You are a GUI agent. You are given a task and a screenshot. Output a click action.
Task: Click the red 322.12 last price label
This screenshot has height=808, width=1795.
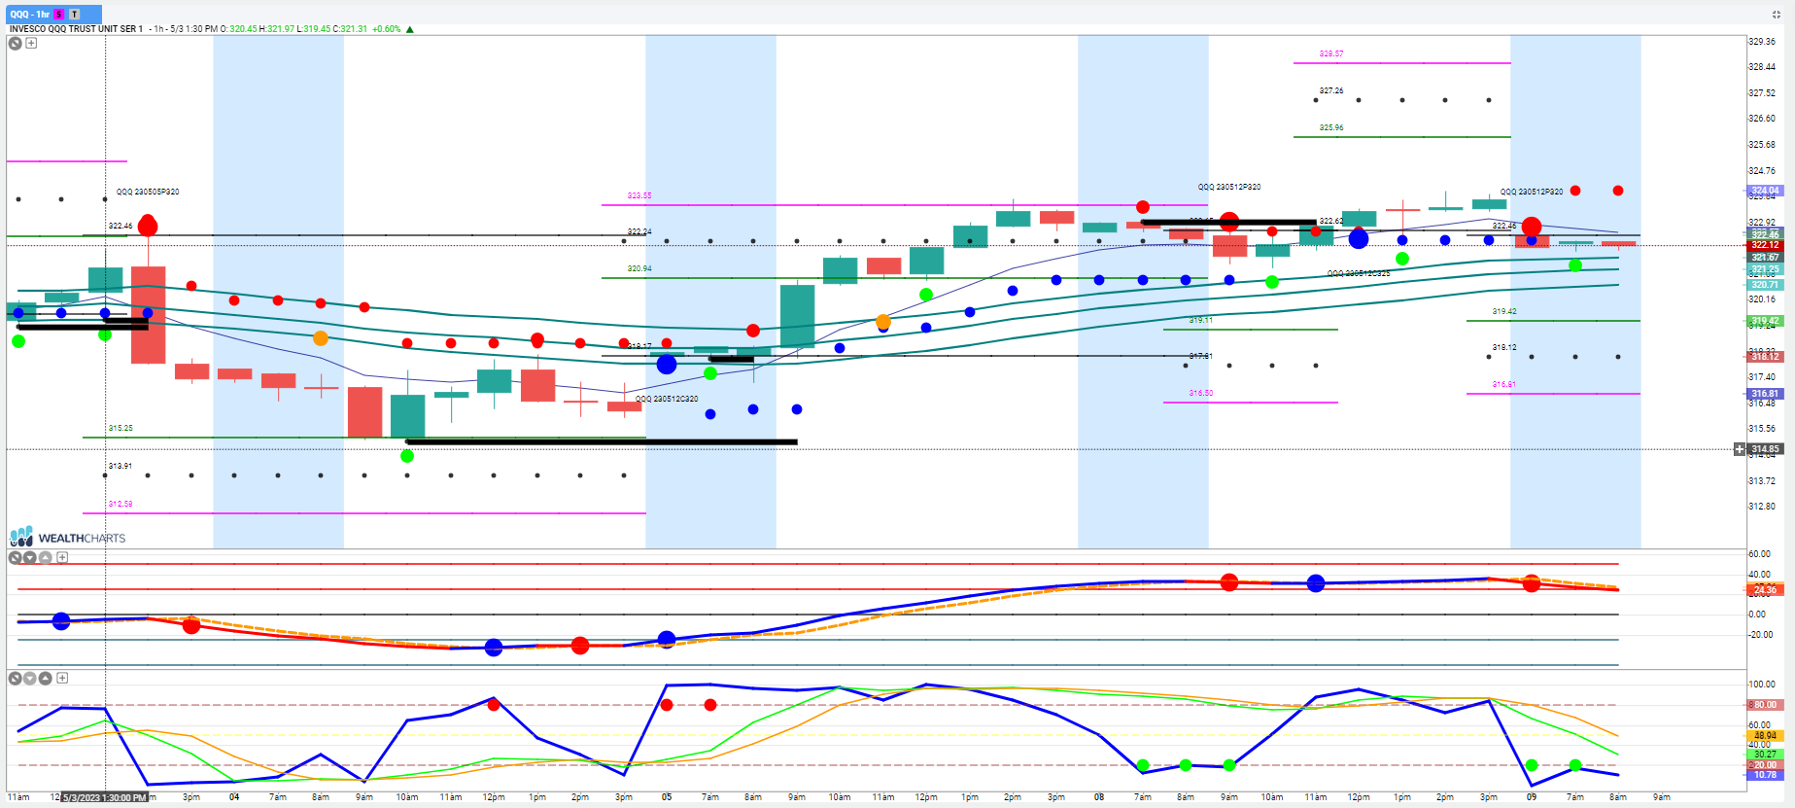pos(1765,245)
